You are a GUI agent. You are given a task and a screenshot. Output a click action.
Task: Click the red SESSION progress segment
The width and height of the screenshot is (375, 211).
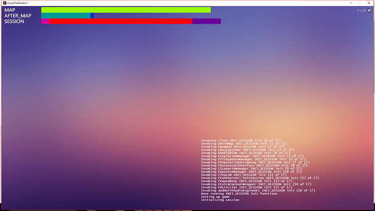click(121, 21)
